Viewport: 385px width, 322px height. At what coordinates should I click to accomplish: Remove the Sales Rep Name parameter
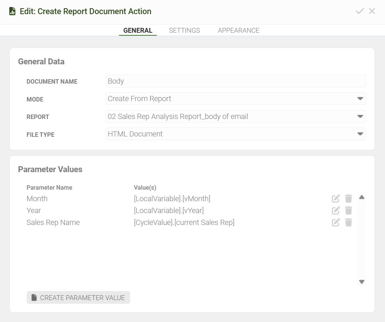[348, 222]
